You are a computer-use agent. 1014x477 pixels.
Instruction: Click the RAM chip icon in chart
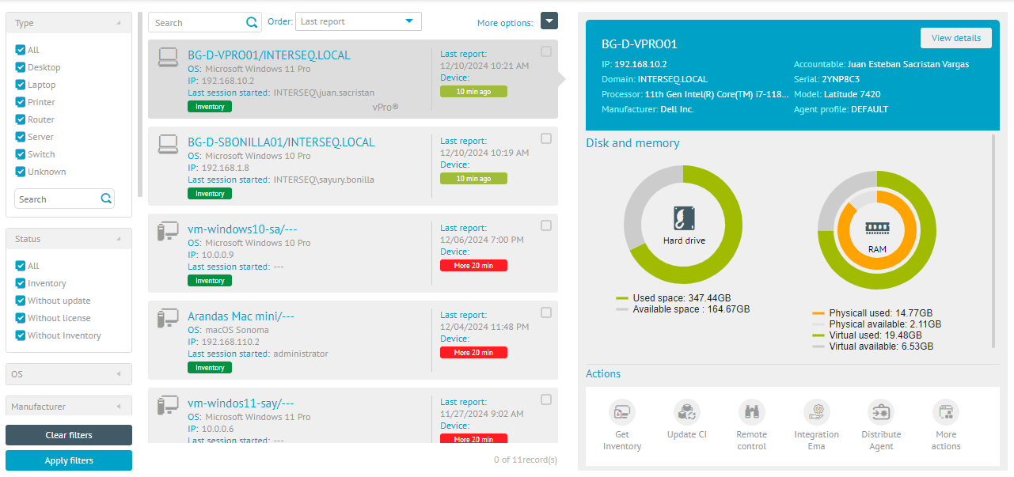click(x=877, y=228)
